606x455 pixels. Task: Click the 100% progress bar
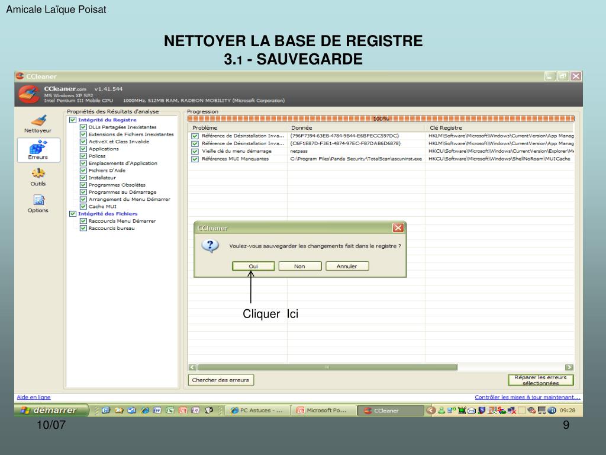[x=381, y=118]
